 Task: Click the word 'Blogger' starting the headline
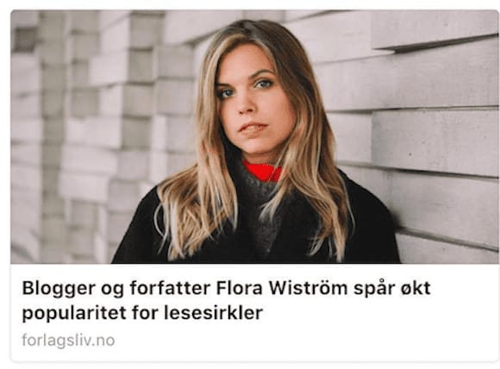(x=59, y=288)
